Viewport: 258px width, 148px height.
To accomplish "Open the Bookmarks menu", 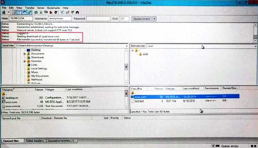I will point(53,8).
